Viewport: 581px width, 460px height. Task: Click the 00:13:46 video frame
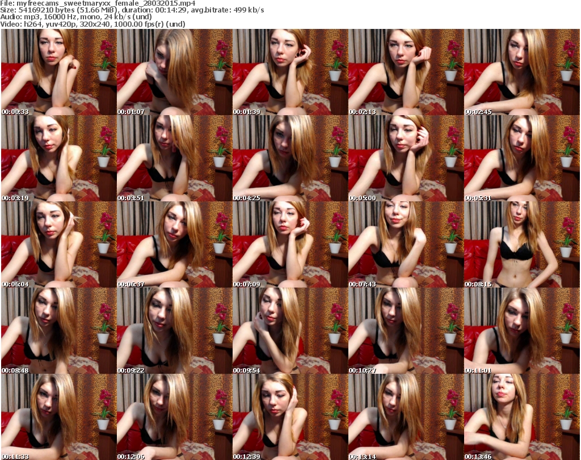coord(522,417)
